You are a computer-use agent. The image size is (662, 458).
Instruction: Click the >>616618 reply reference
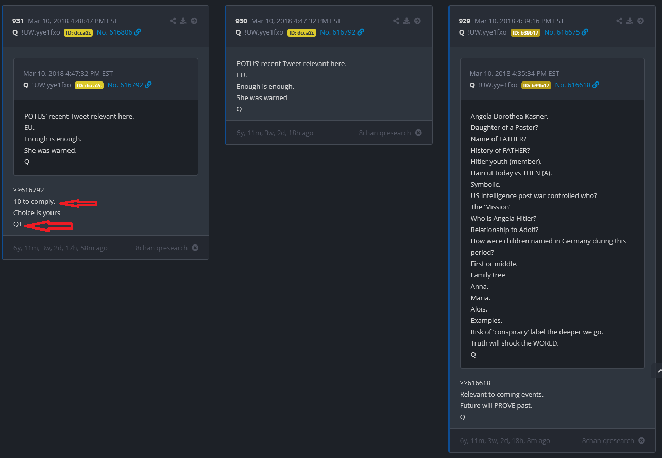(475, 383)
